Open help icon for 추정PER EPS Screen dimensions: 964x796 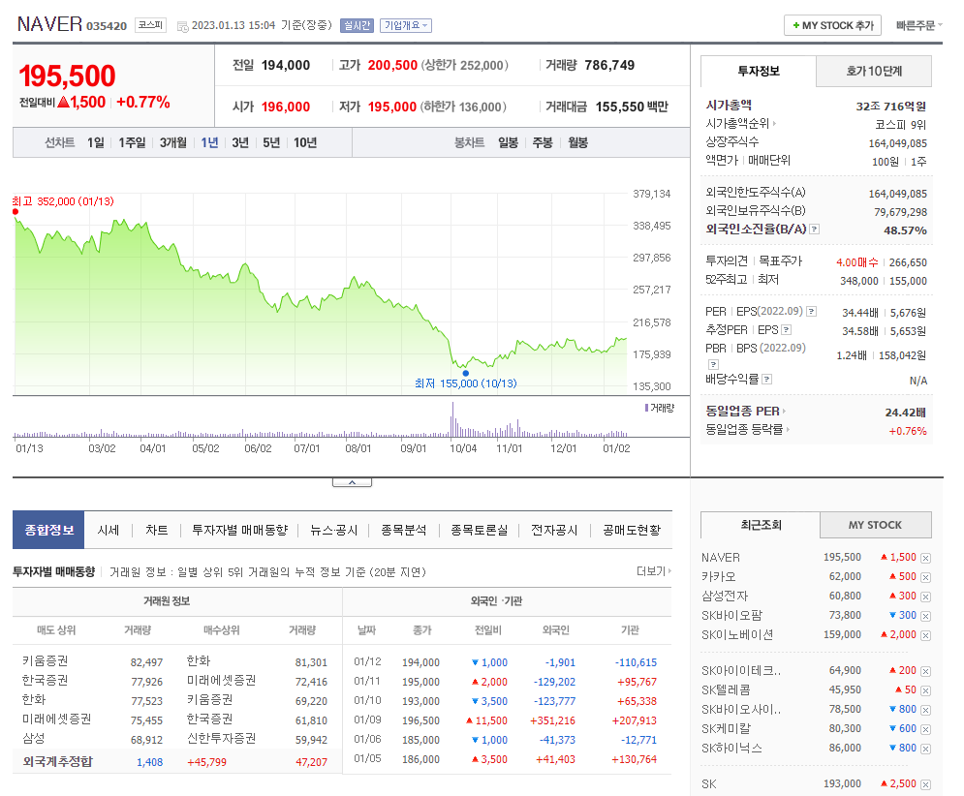click(787, 330)
